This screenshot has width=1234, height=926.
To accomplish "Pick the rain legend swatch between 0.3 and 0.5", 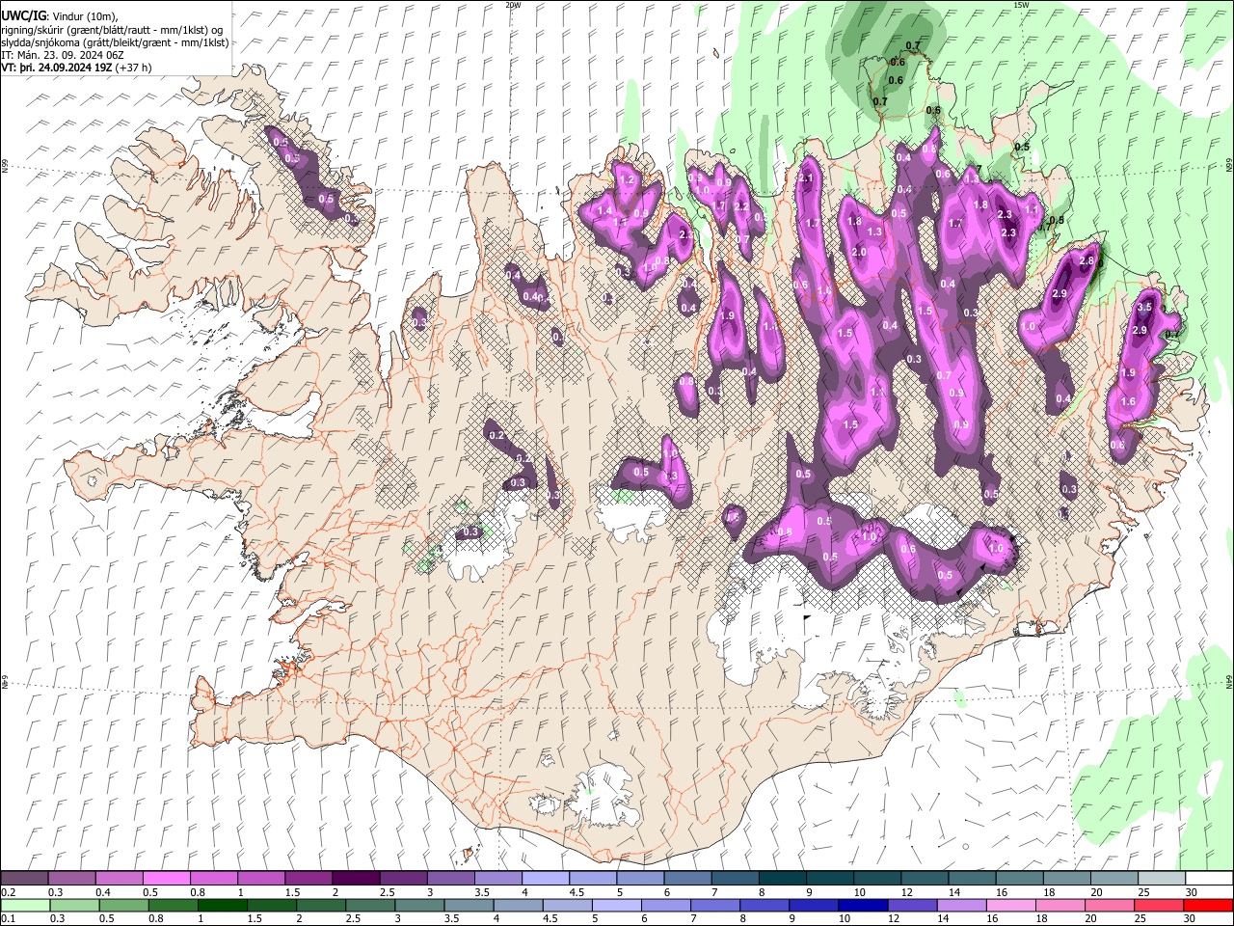I will [x=72, y=905].
